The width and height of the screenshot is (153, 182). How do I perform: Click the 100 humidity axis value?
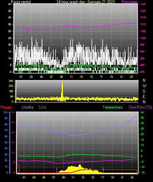point(5,112)
